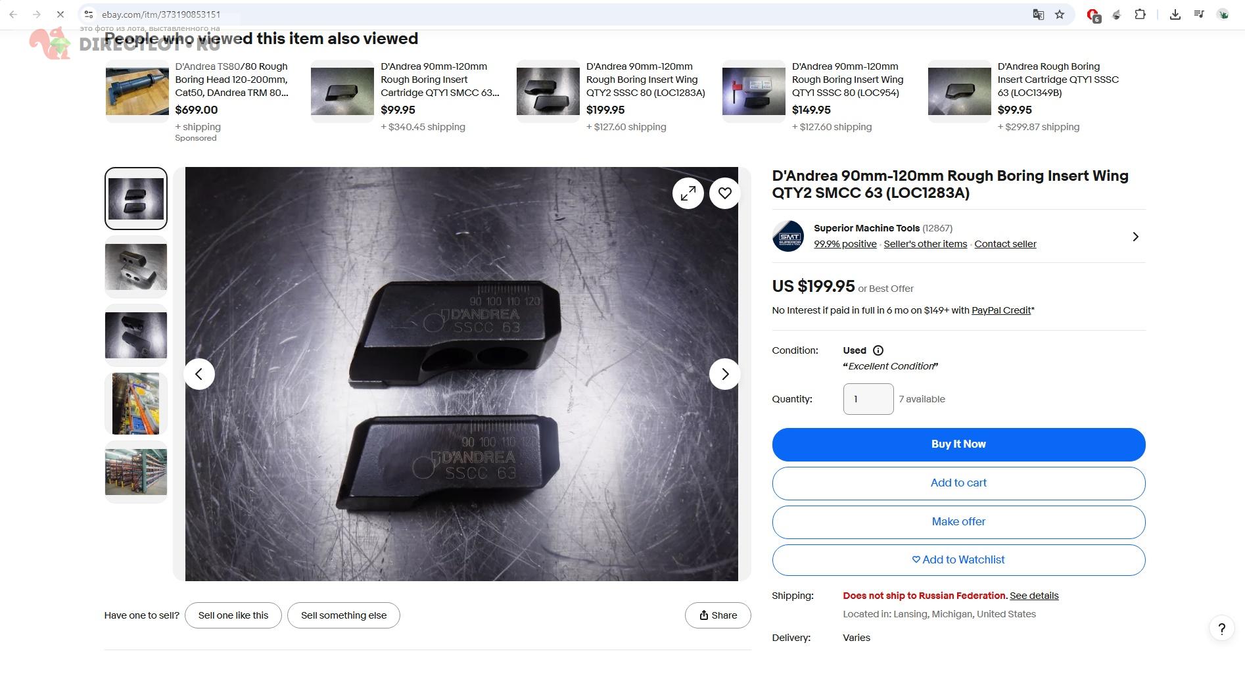Select the warehouse aisle photo thumbnail
This screenshot has height=687, width=1245.
point(136,404)
